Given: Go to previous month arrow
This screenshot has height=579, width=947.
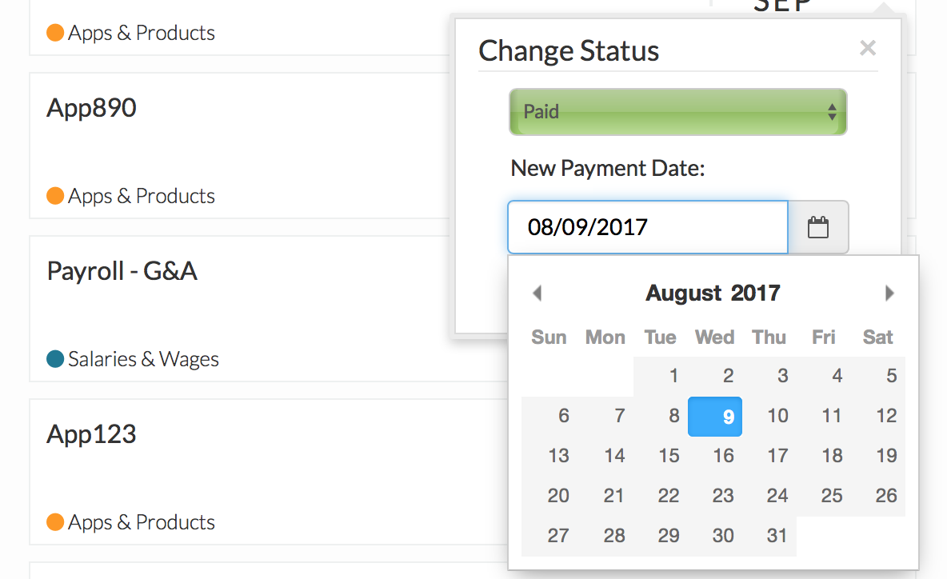Looking at the screenshot, I should pyautogui.click(x=537, y=293).
